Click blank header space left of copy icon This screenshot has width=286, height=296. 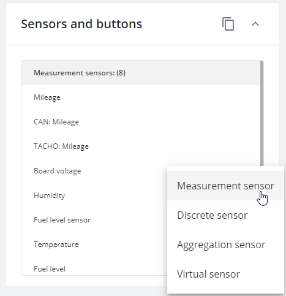point(182,24)
